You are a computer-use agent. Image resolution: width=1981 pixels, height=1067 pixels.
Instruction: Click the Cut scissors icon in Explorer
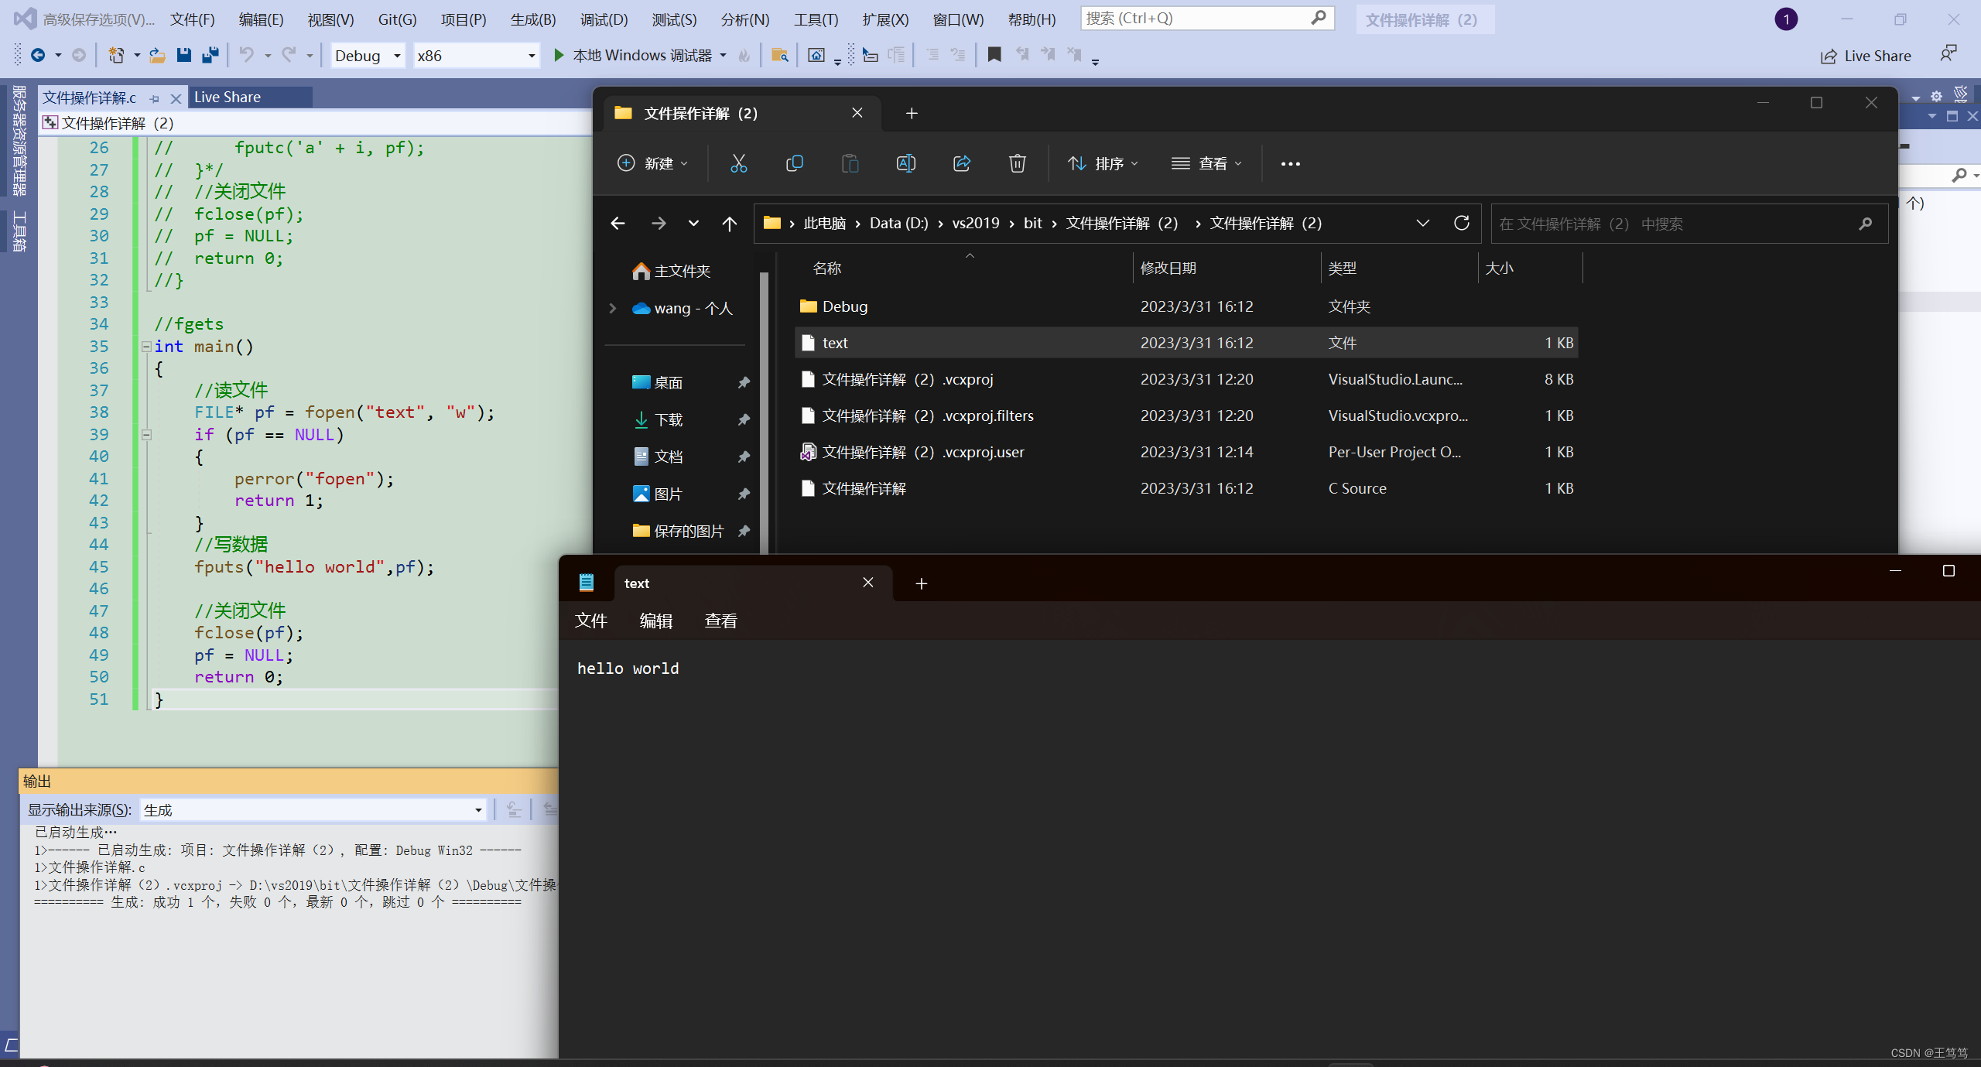[738, 163]
